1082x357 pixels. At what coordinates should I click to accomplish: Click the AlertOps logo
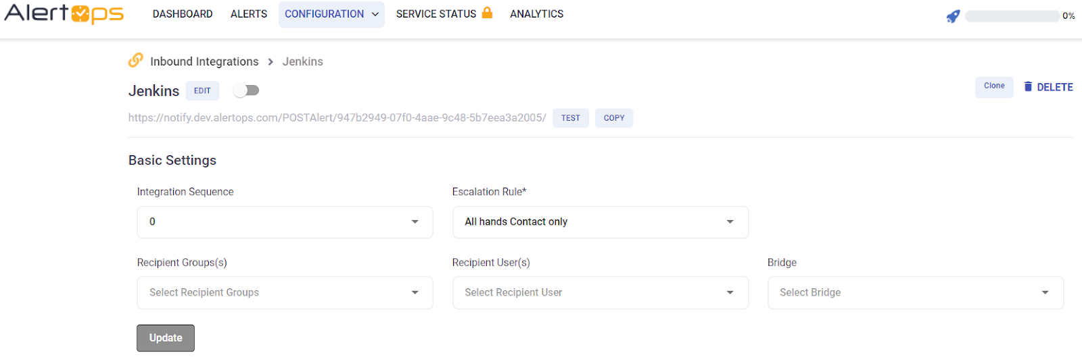(x=64, y=14)
